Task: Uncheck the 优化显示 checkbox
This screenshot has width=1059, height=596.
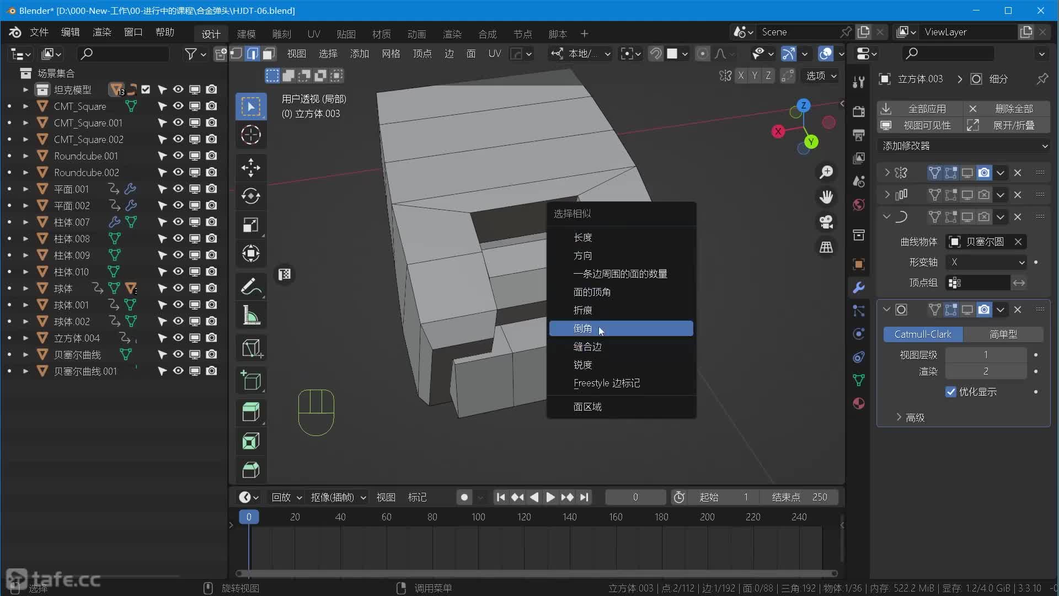Action: click(x=951, y=392)
